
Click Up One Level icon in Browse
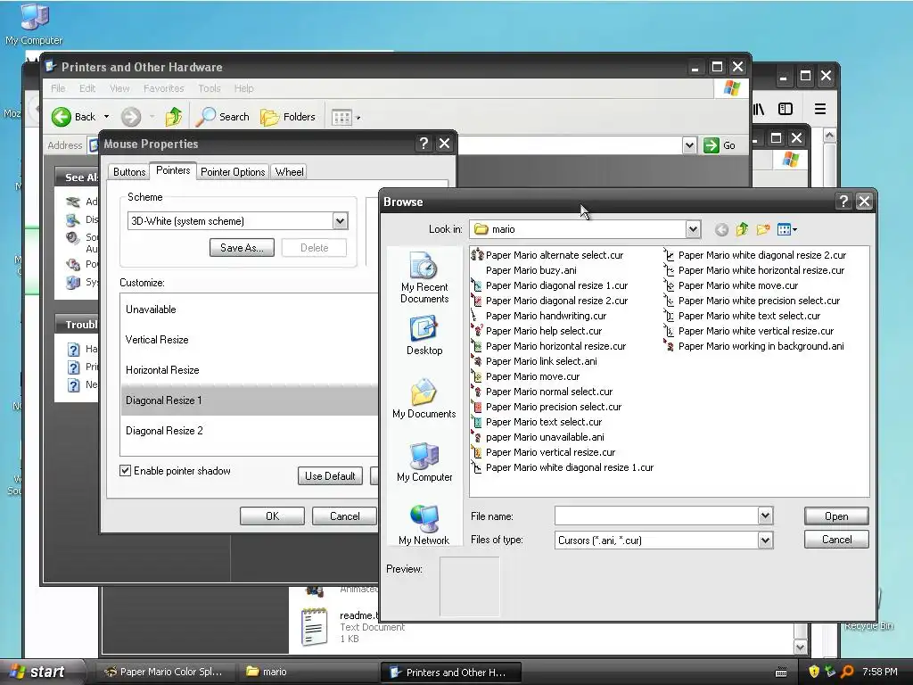742,229
